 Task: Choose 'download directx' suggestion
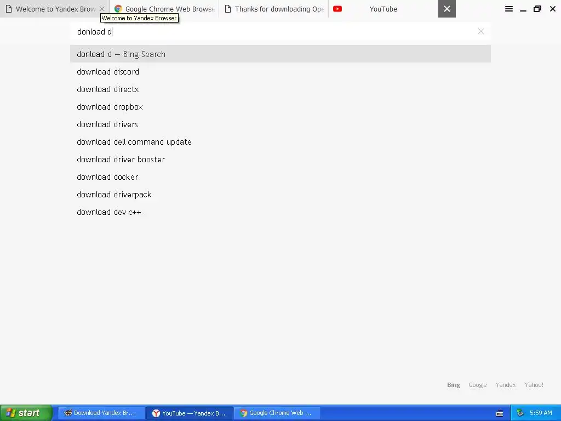(x=280, y=89)
